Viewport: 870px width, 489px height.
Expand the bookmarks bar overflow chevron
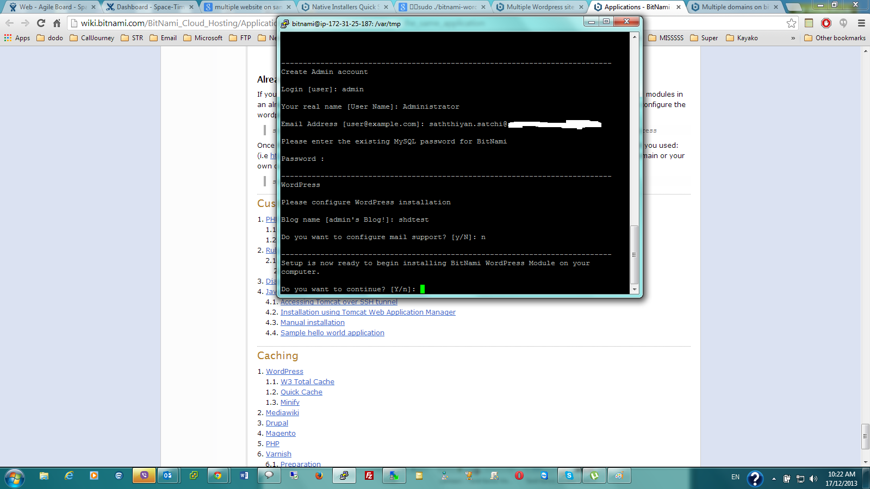point(793,38)
